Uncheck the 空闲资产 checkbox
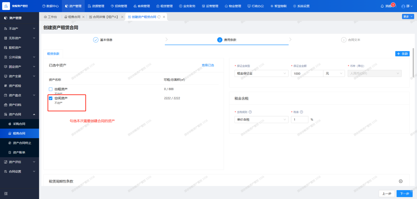 pyautogui.click(x=51, y=98)
